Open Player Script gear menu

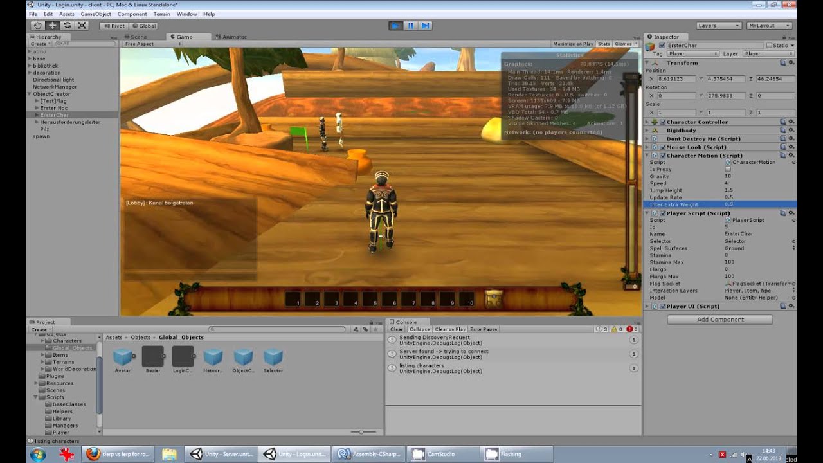[x=791, y=213]
